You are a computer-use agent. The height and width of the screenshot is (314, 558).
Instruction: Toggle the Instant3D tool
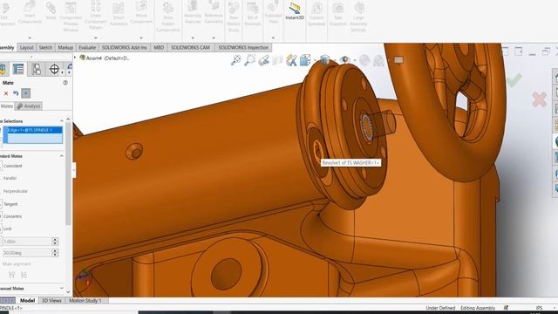(295, 11)
